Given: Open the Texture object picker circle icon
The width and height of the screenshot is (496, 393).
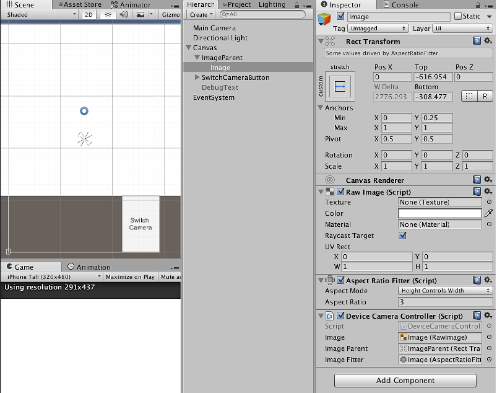Looking at the screenshot, I should [489, 202].
